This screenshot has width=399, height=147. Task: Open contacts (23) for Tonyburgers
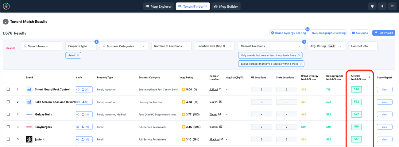click(x=85, y=127)
